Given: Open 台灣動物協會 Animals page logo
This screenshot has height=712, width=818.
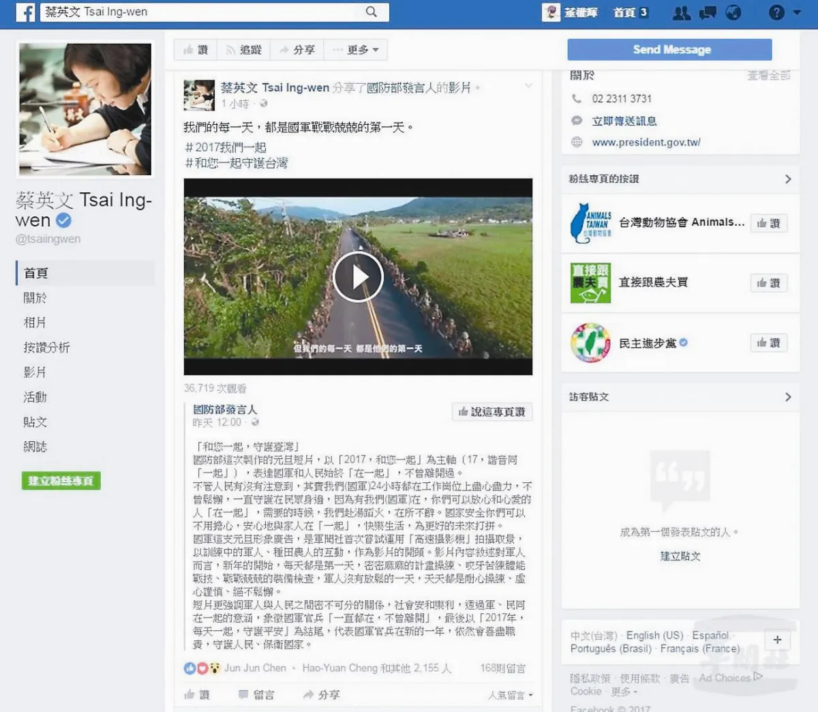Looking at the screenshot, I should click(x=591, y=223).
